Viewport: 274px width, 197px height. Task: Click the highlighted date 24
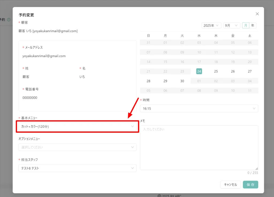(x=199, y=71)
